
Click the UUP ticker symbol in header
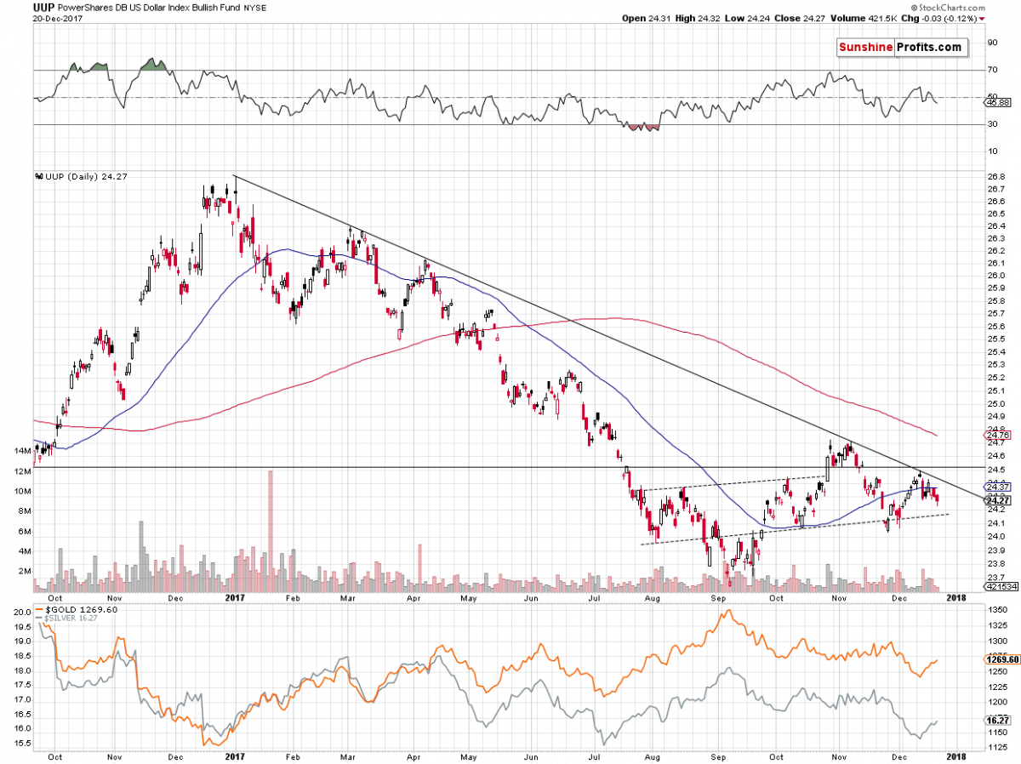(43, 7)
